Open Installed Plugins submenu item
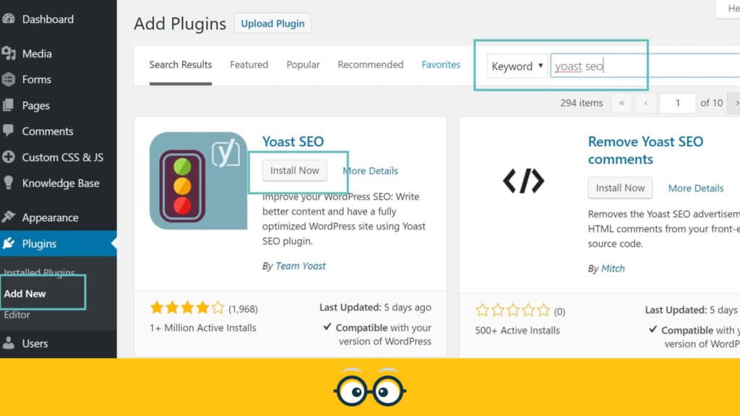Image resolution: width=740 pixels, height=416 pixels. click(x=39, y=272)
